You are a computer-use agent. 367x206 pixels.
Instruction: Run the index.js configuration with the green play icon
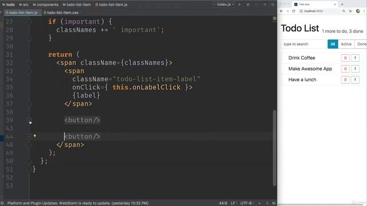tap(240, 5)
